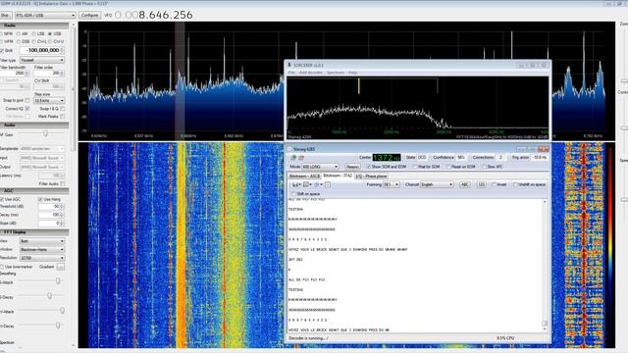Open Add decoder menu in Sorcerer

click(x=311, y=73)
